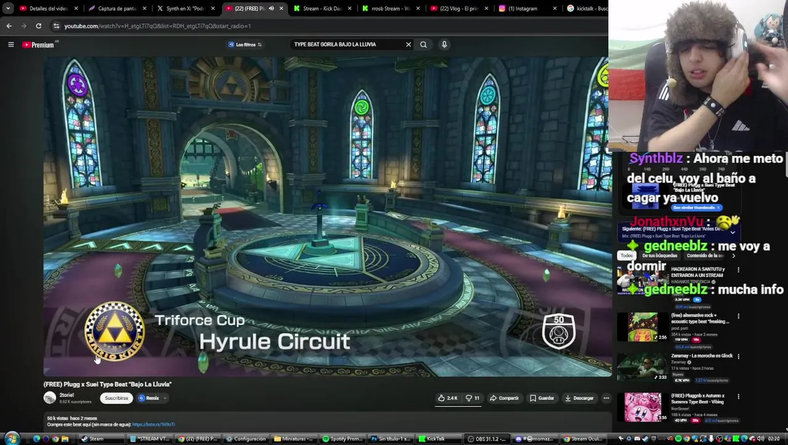Open the 2torie! channel avatar

49,398
